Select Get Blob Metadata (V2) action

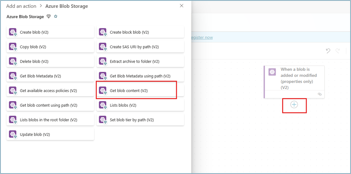tap(50, 76)
